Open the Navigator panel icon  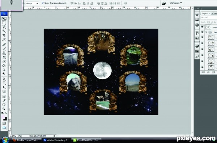[x=197, y=15]
